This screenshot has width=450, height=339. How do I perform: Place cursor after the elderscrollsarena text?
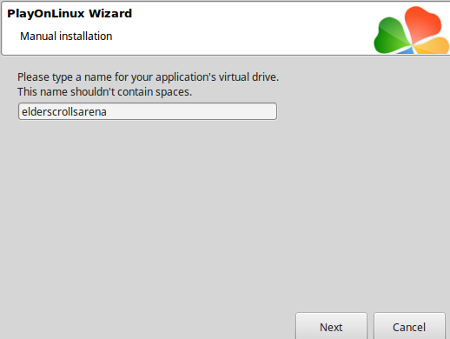[x=107, y=112]
